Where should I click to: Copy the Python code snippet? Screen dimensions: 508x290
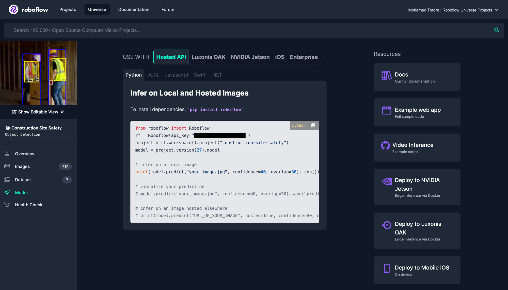tap(313, 125)
